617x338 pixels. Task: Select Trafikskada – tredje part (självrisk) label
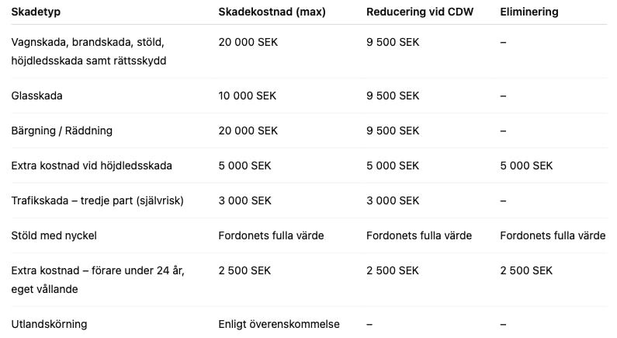click(98, 200)
